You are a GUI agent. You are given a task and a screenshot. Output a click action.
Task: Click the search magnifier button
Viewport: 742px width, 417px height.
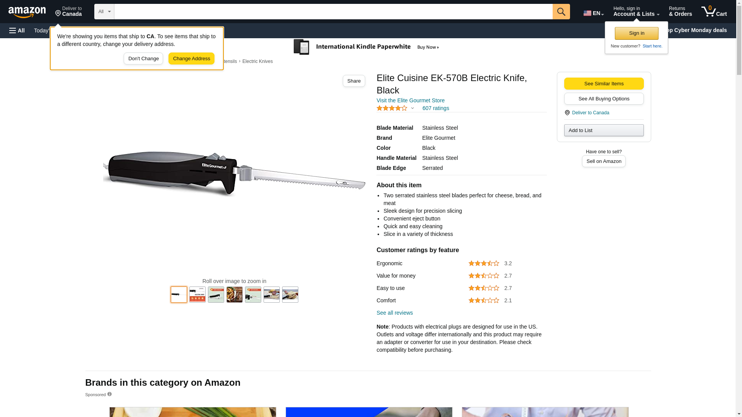point(561,12)
